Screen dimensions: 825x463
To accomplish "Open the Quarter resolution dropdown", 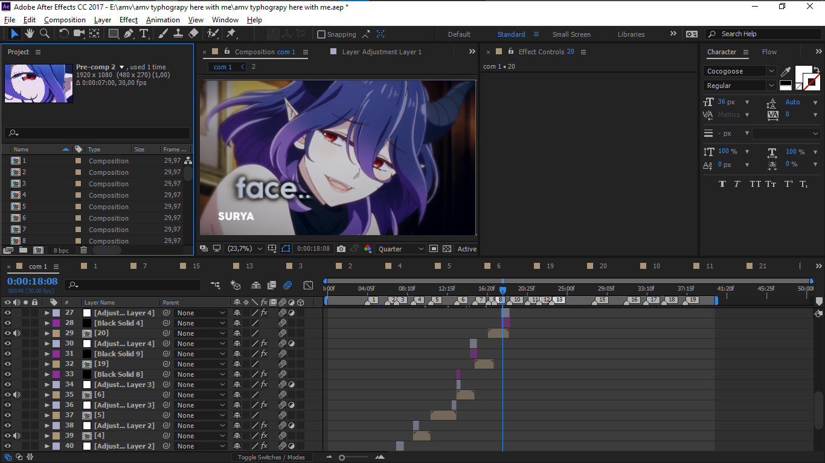I will (401, 248).
